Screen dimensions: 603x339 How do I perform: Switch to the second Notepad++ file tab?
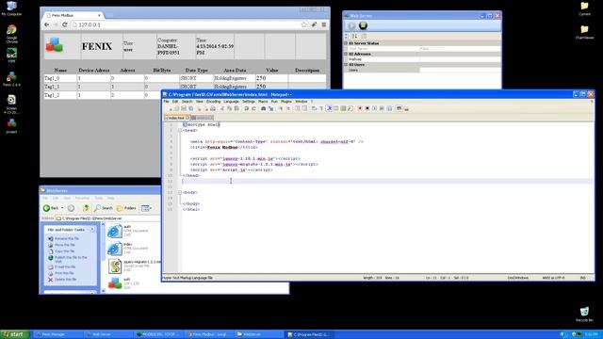click(x=202, y=118)
